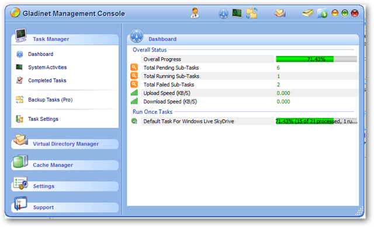
Task: Select the Total Running Sub-Tasks label
Action: coord(171,76)
